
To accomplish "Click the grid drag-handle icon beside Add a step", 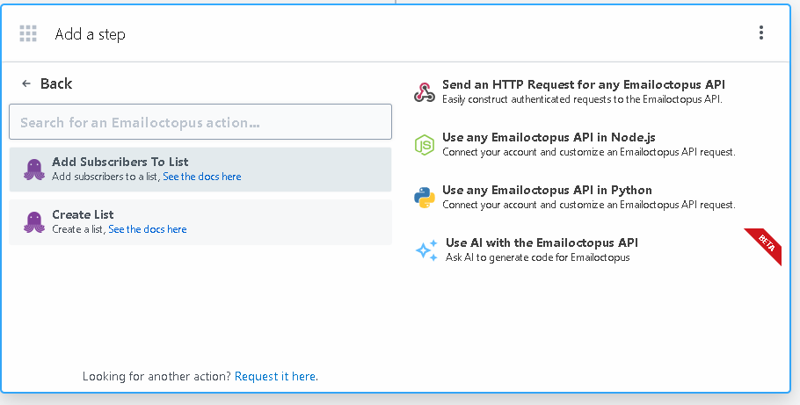I will click(28, 33).
